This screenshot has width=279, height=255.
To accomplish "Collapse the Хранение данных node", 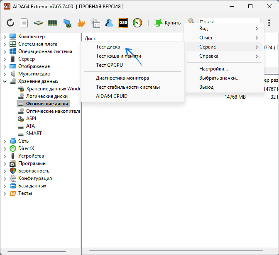I will click(x=5, y=81).
